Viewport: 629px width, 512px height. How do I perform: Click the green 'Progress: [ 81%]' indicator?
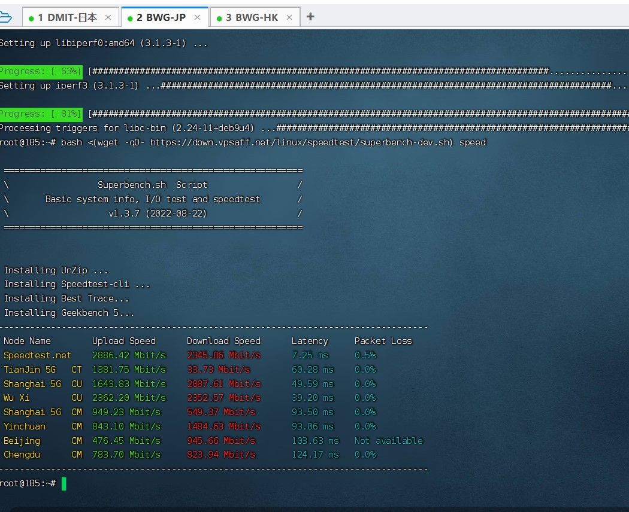[41, 114]
